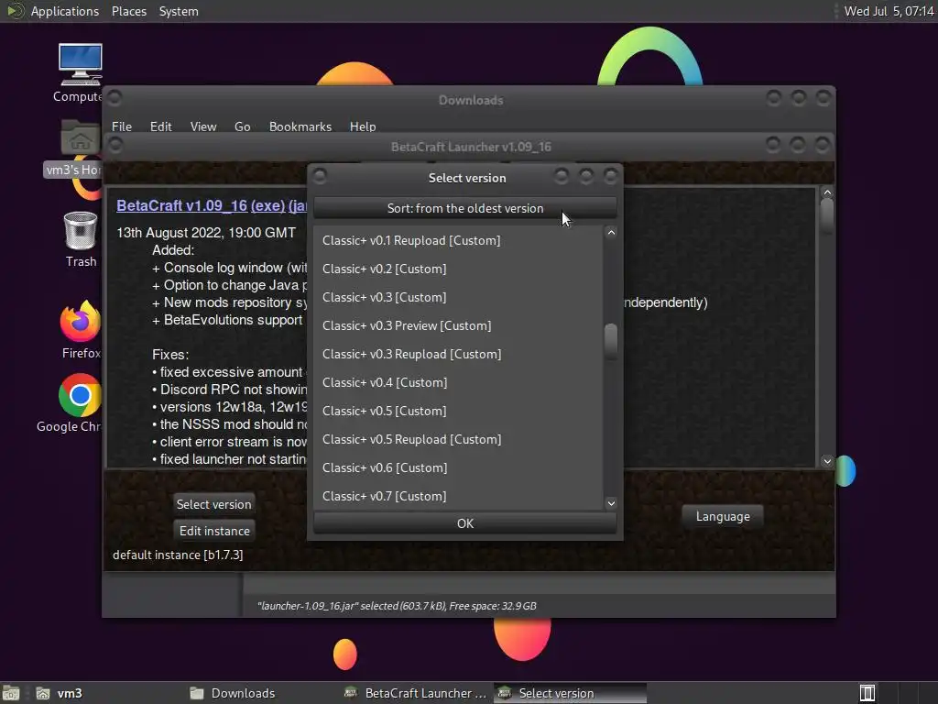
Task: Click the version list scrollbar thumb
Action: 611,339
